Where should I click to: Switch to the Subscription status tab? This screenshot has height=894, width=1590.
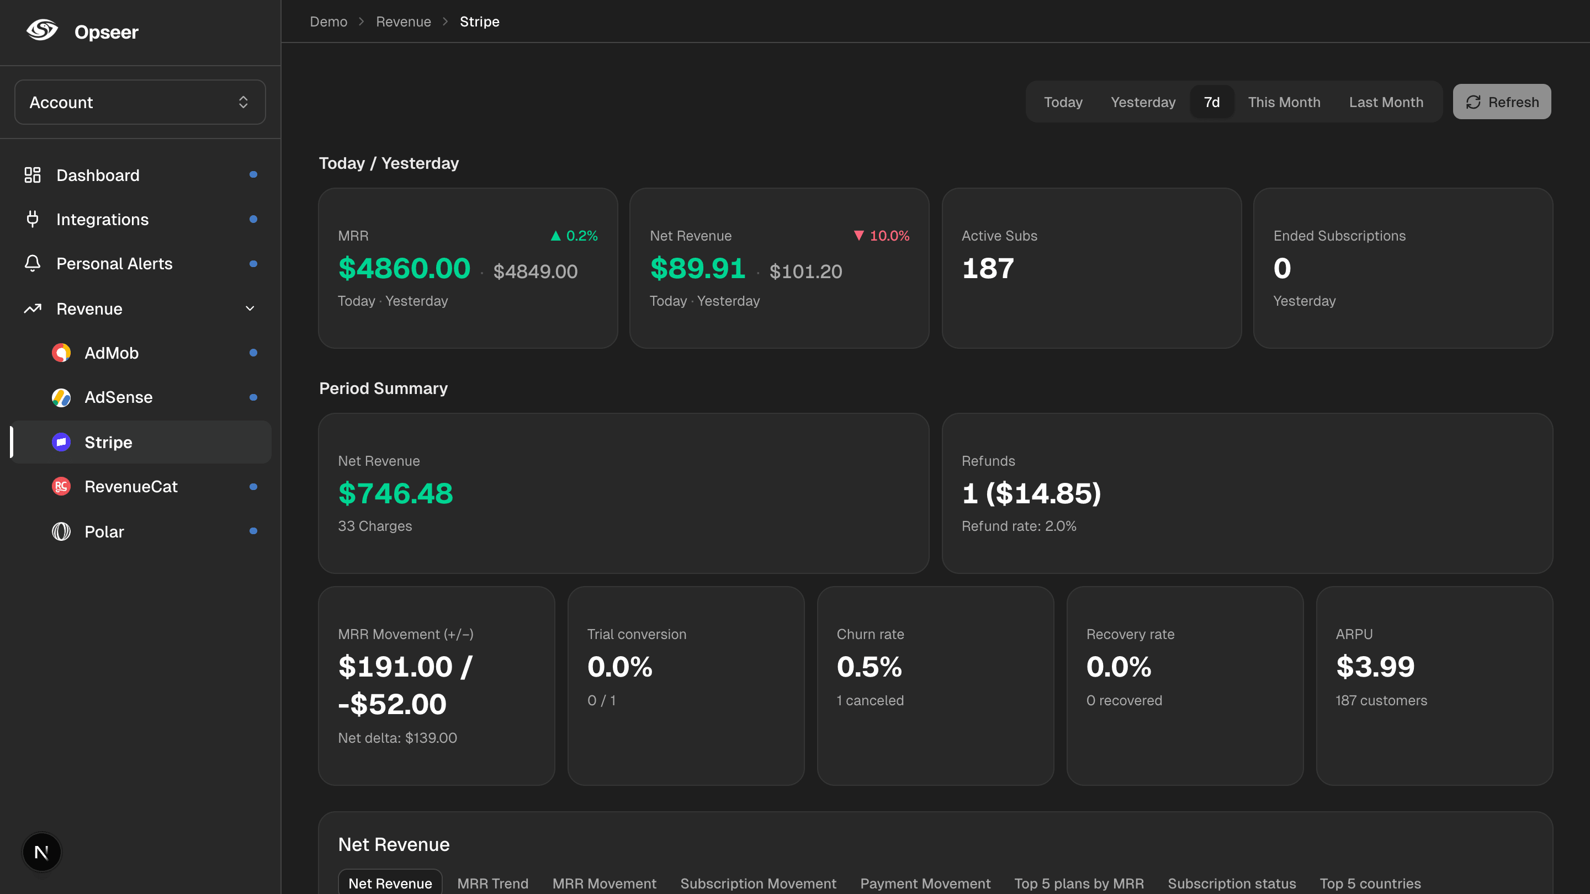[x=1231, y=883]
